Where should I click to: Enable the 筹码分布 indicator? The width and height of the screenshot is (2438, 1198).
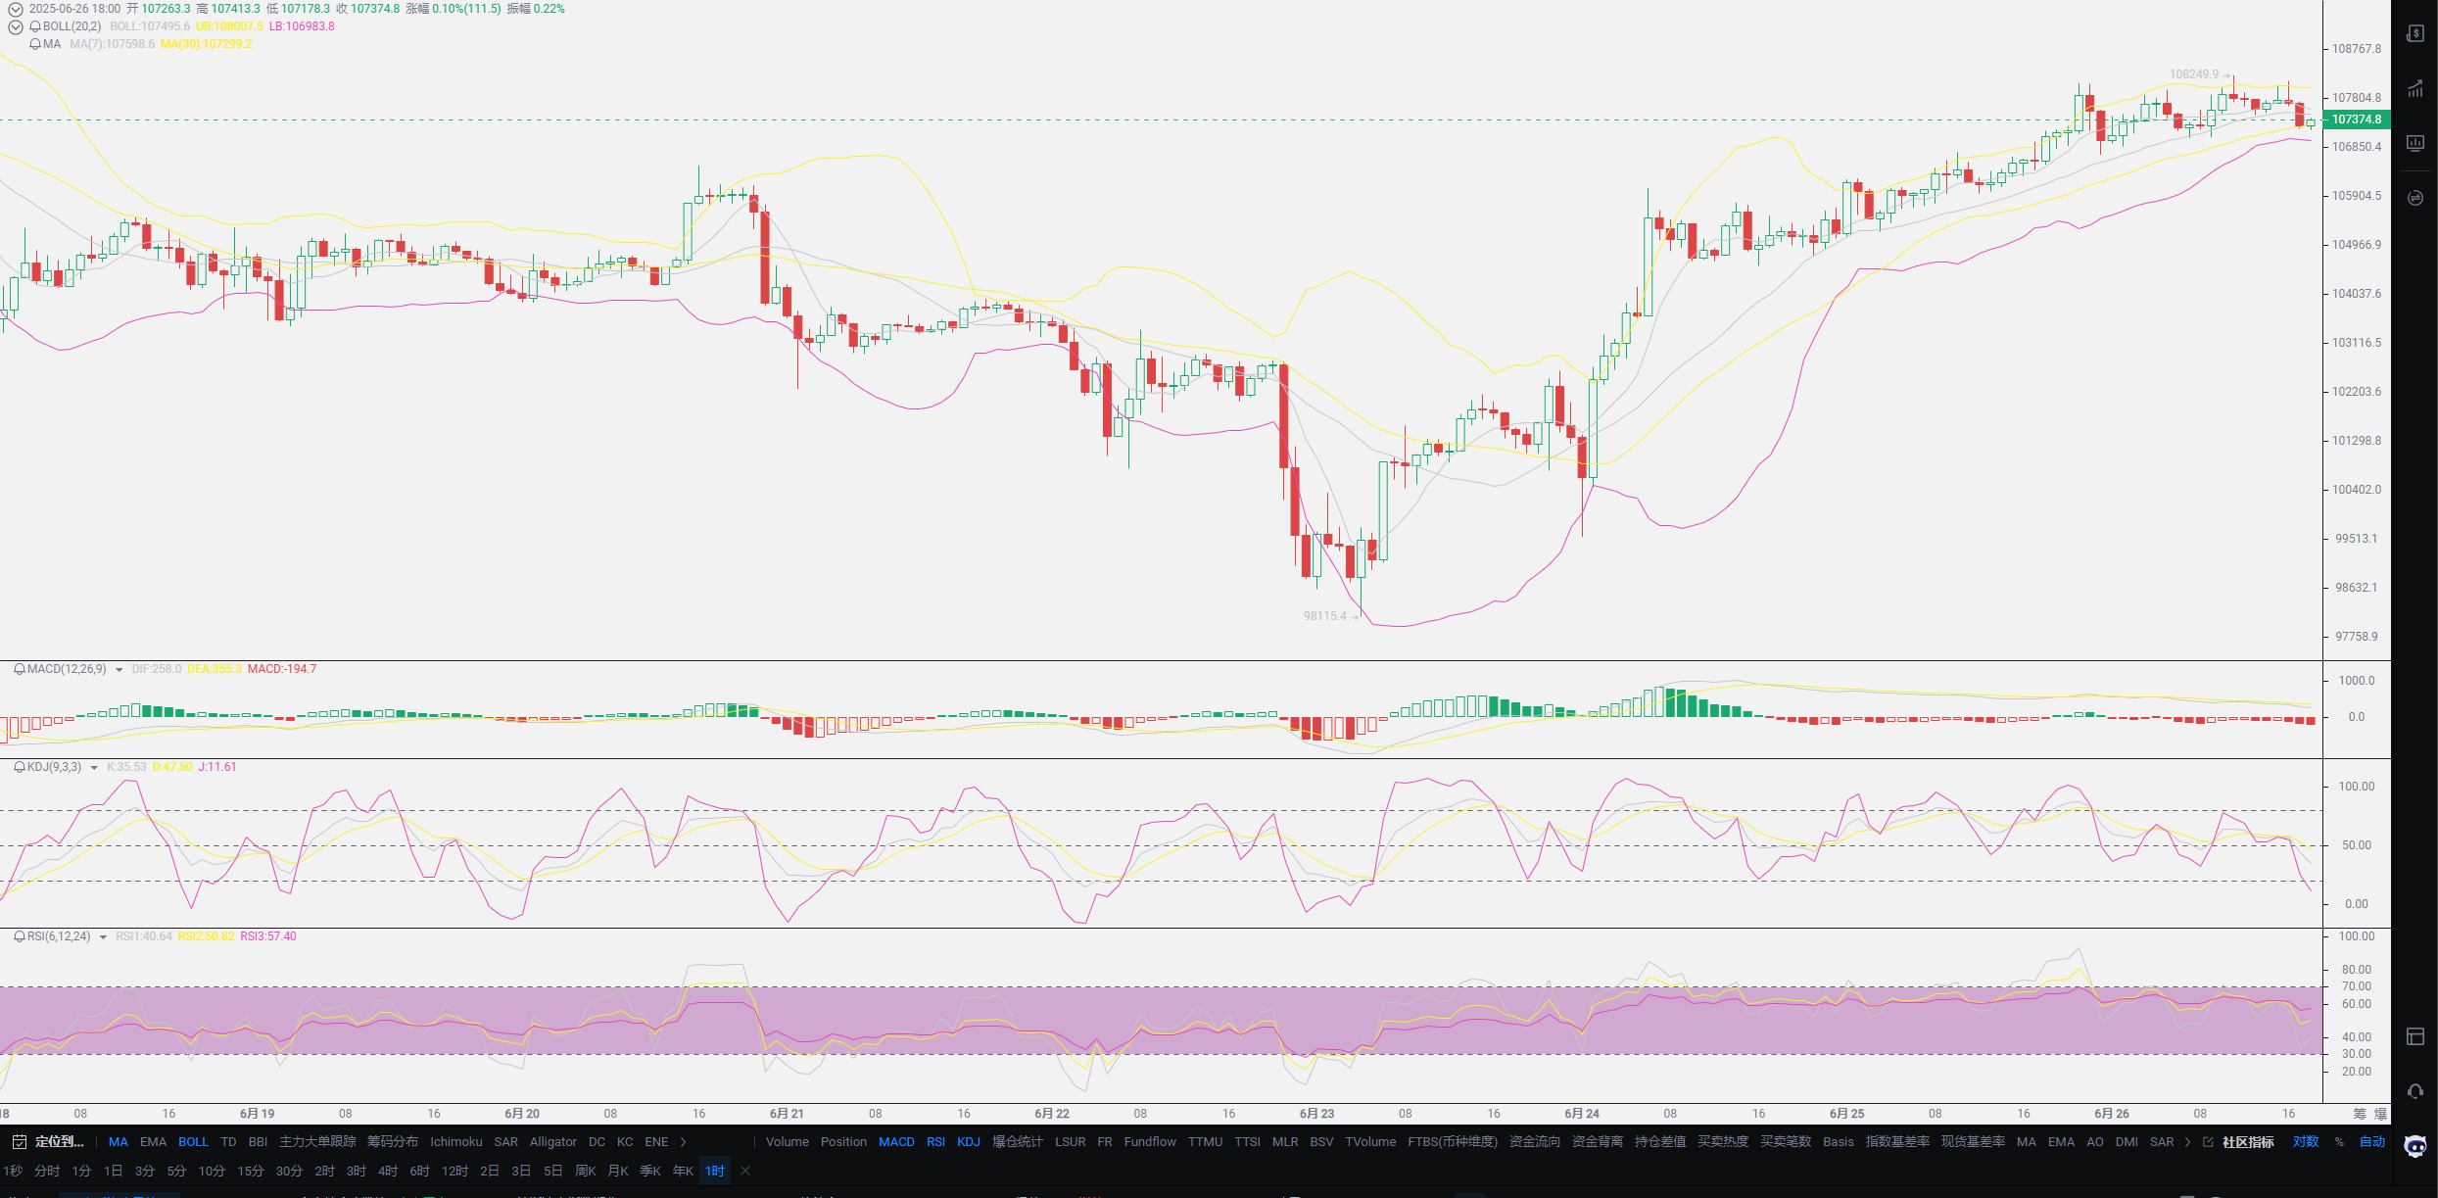[x=392, y=1142]
